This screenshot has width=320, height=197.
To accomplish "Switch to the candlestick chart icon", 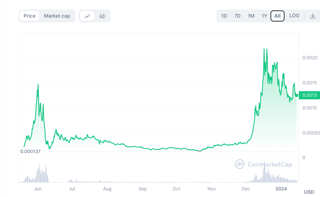I will point(102,16).
